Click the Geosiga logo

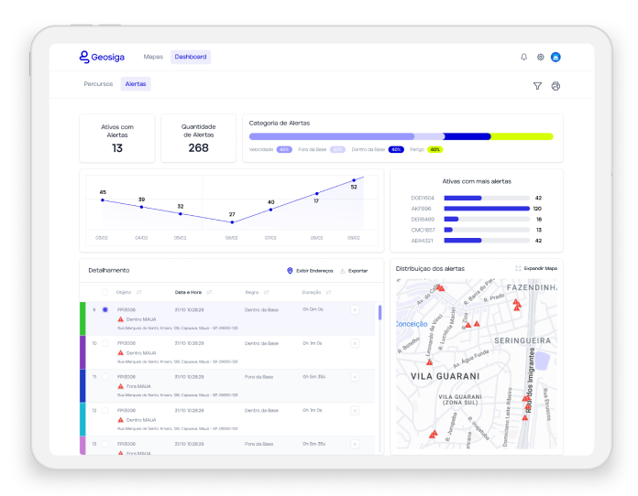coord(102,57)
